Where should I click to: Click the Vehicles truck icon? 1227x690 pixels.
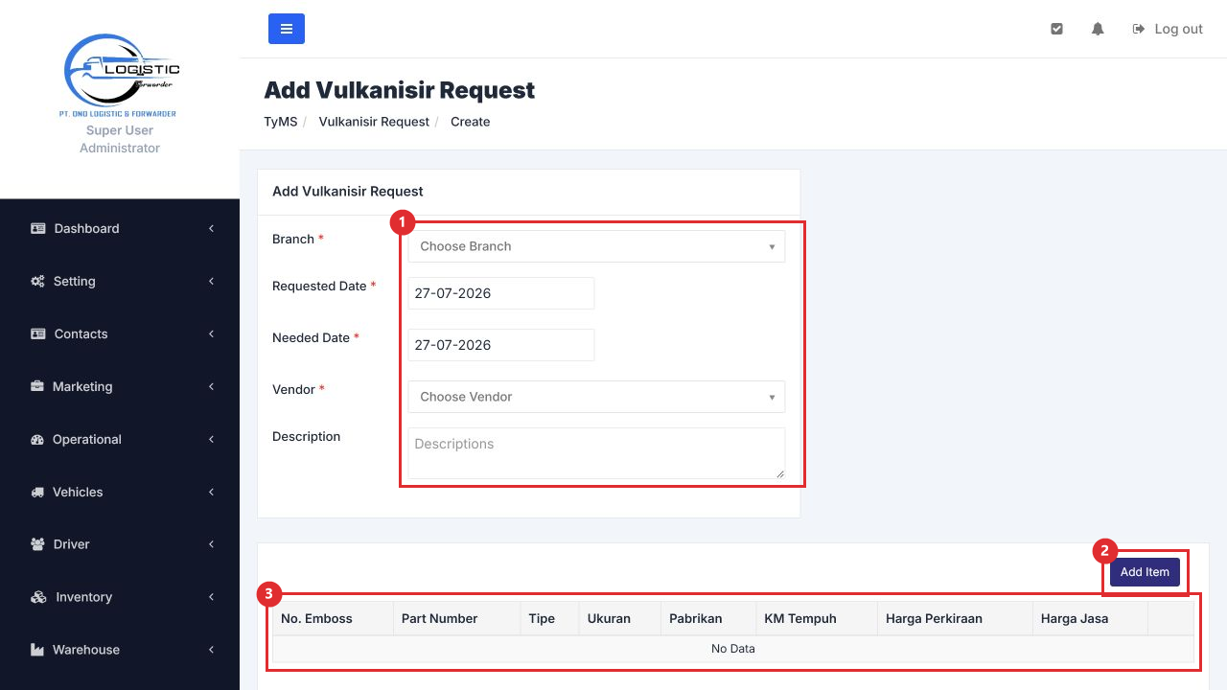point(37,492)
